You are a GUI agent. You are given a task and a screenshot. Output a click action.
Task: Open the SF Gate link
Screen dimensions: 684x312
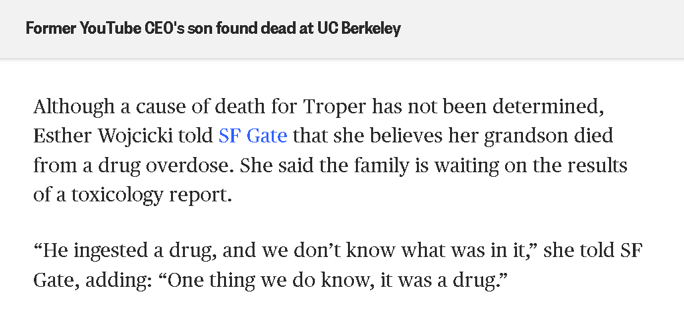click(253, 136)
